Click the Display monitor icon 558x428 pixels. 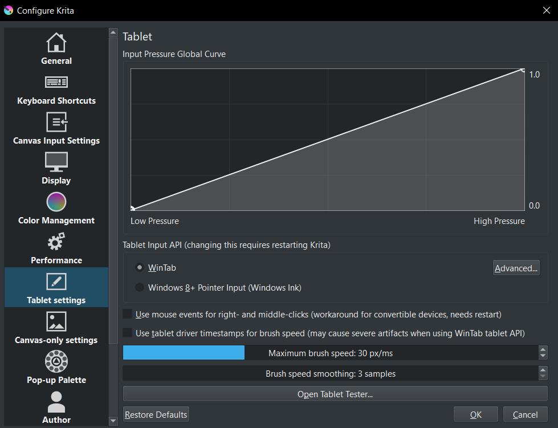tap(56, 162)
